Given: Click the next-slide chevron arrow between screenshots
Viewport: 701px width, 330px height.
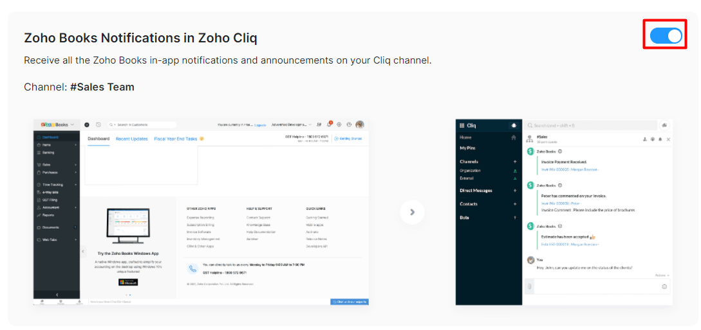Looking at the screenshot, I should click(413, 213).
